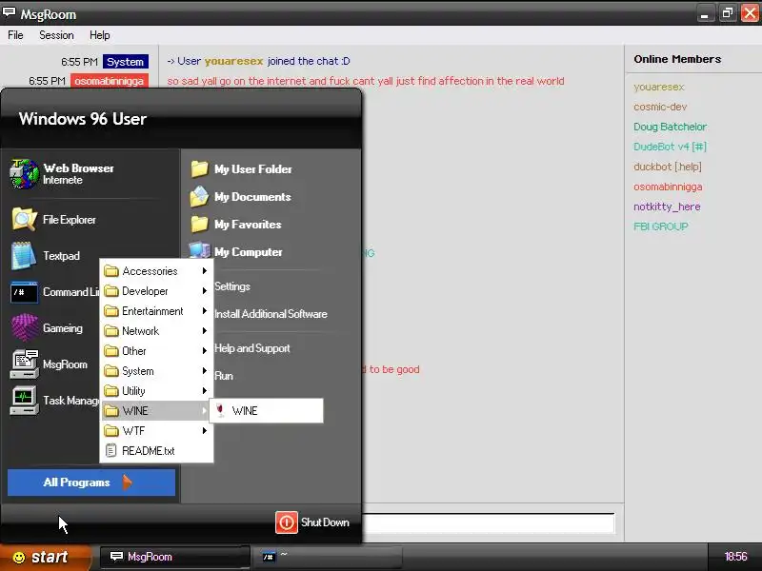Select member FBI GROUP
Viewport: 762px width, 571px height.
(x=660, y=226)
